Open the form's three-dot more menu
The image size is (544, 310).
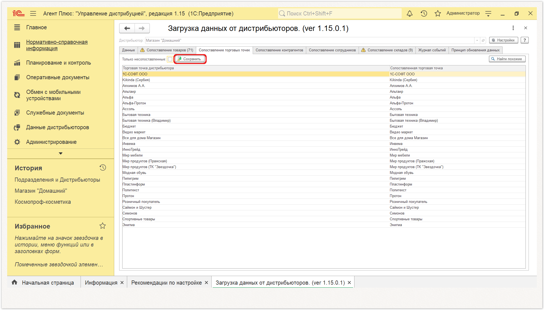coord(513,28)
